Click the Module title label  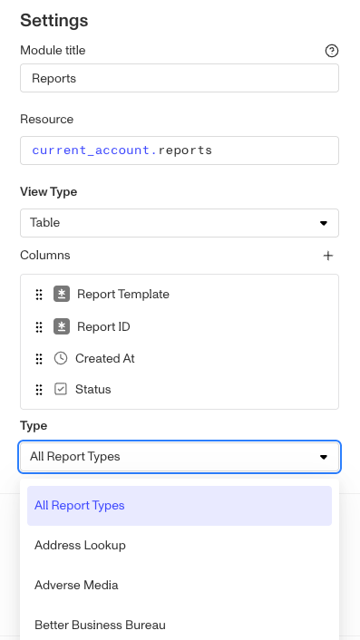coord(53,51)
